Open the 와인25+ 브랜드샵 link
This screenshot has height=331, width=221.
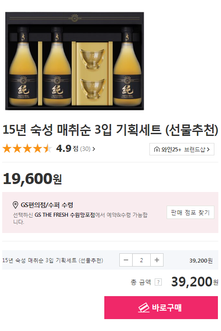coord(182,149)
